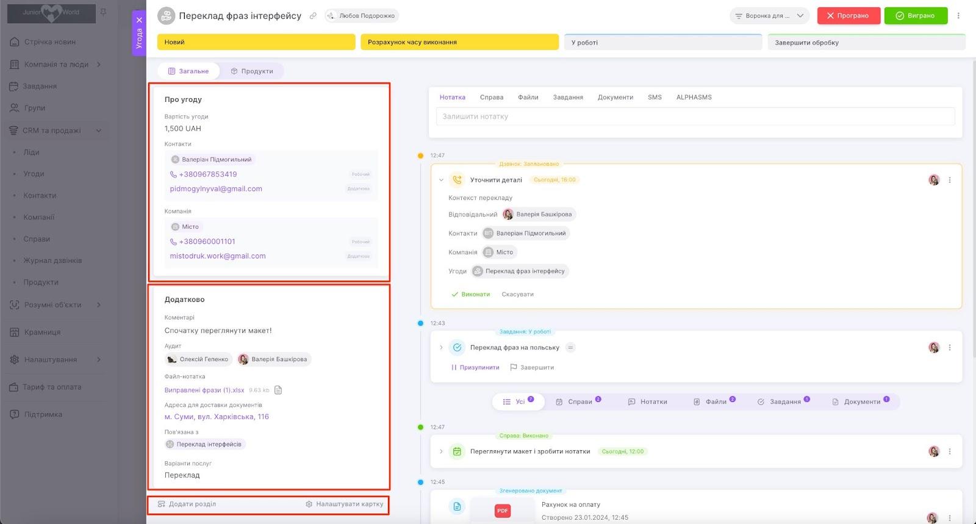Open three-dot menu on Переклад фраз на польську

tap(950, 348)
